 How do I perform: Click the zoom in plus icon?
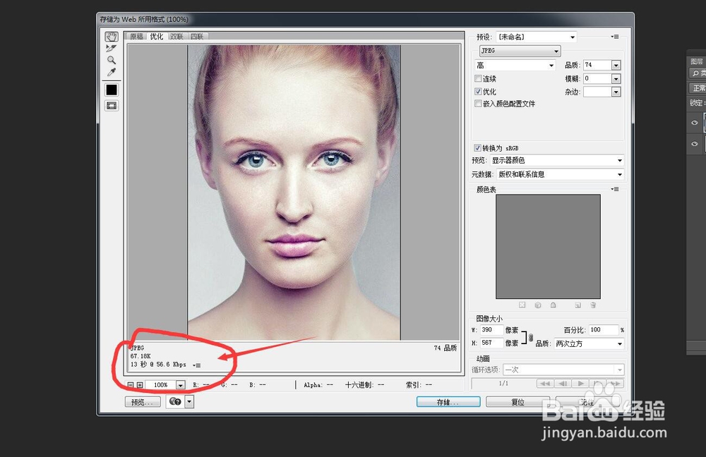pyautogui.click(x=140, y=385)
